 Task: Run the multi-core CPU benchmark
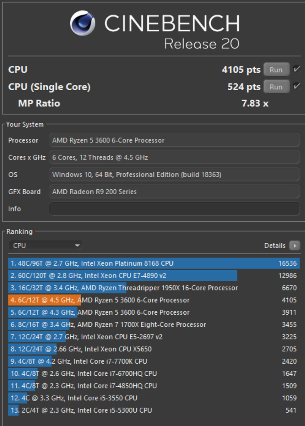pyautogui.click(x=276, y=70)
